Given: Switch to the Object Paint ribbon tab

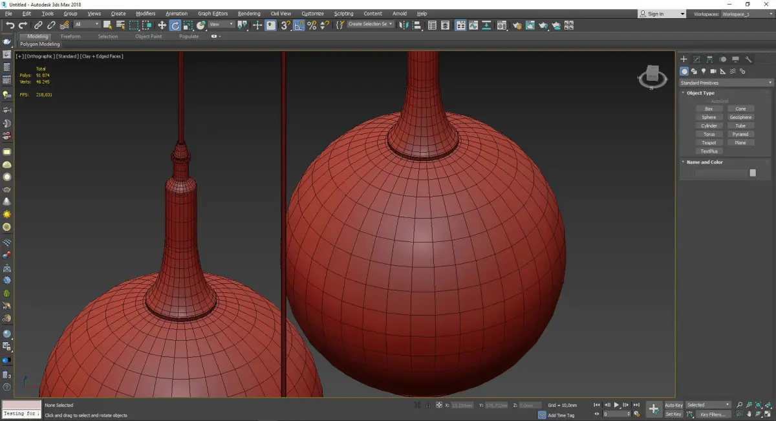Looking at the screenshot, I should pos(149,36).
